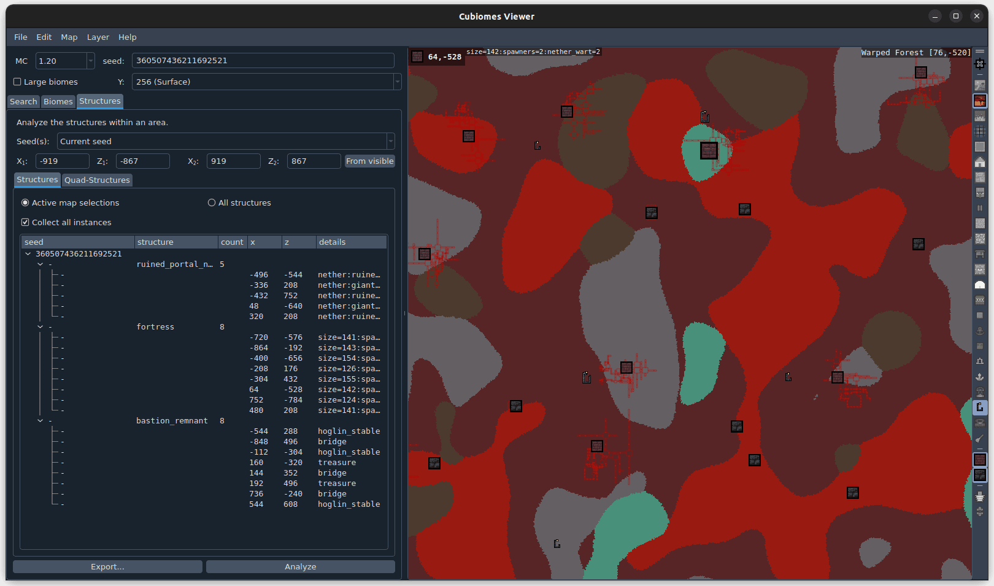Select the fortress row at 752, -784
Screen dimensions: 994x586
[204, 399]
